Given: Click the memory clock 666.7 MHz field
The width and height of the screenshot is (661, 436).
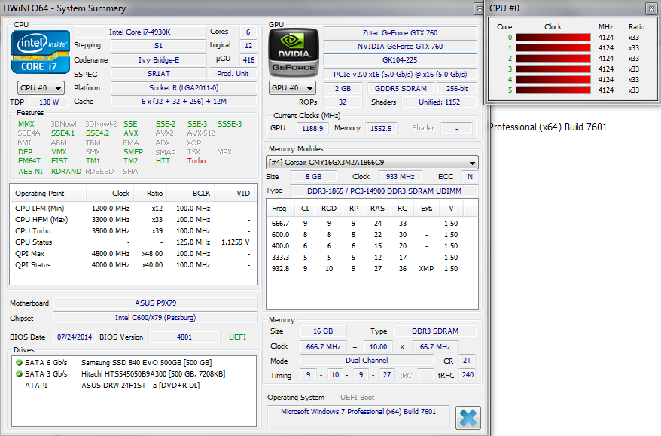Looking at the screenshot, I should click(x=323, y=346).
